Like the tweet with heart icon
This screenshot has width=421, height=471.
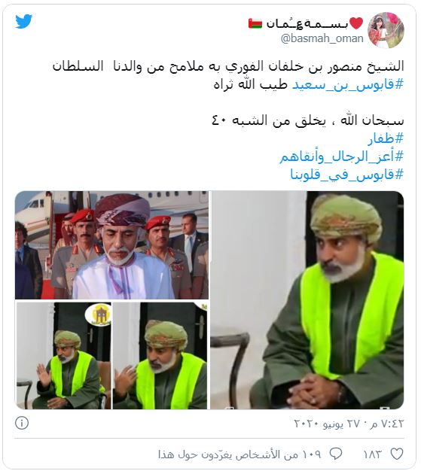click(x=397, y=454)
